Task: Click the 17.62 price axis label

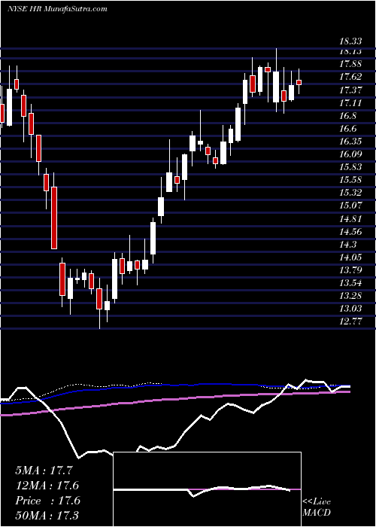Action: [350, 77]
